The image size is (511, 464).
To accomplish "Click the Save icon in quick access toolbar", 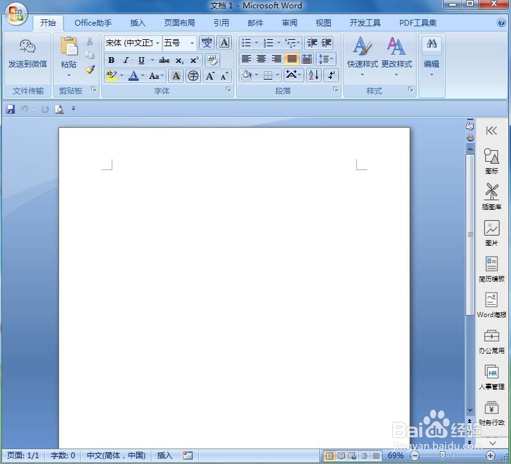I will 10,109.
